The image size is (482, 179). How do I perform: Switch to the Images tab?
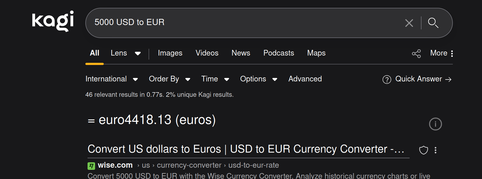coord(170,53)
